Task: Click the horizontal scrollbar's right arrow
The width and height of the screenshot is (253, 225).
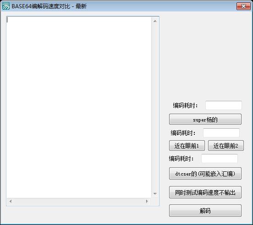Action: [x=147, y=201]
